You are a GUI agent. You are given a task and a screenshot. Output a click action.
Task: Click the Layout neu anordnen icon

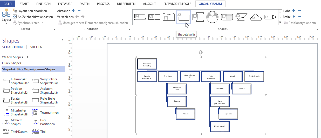(x=15, y=11)
